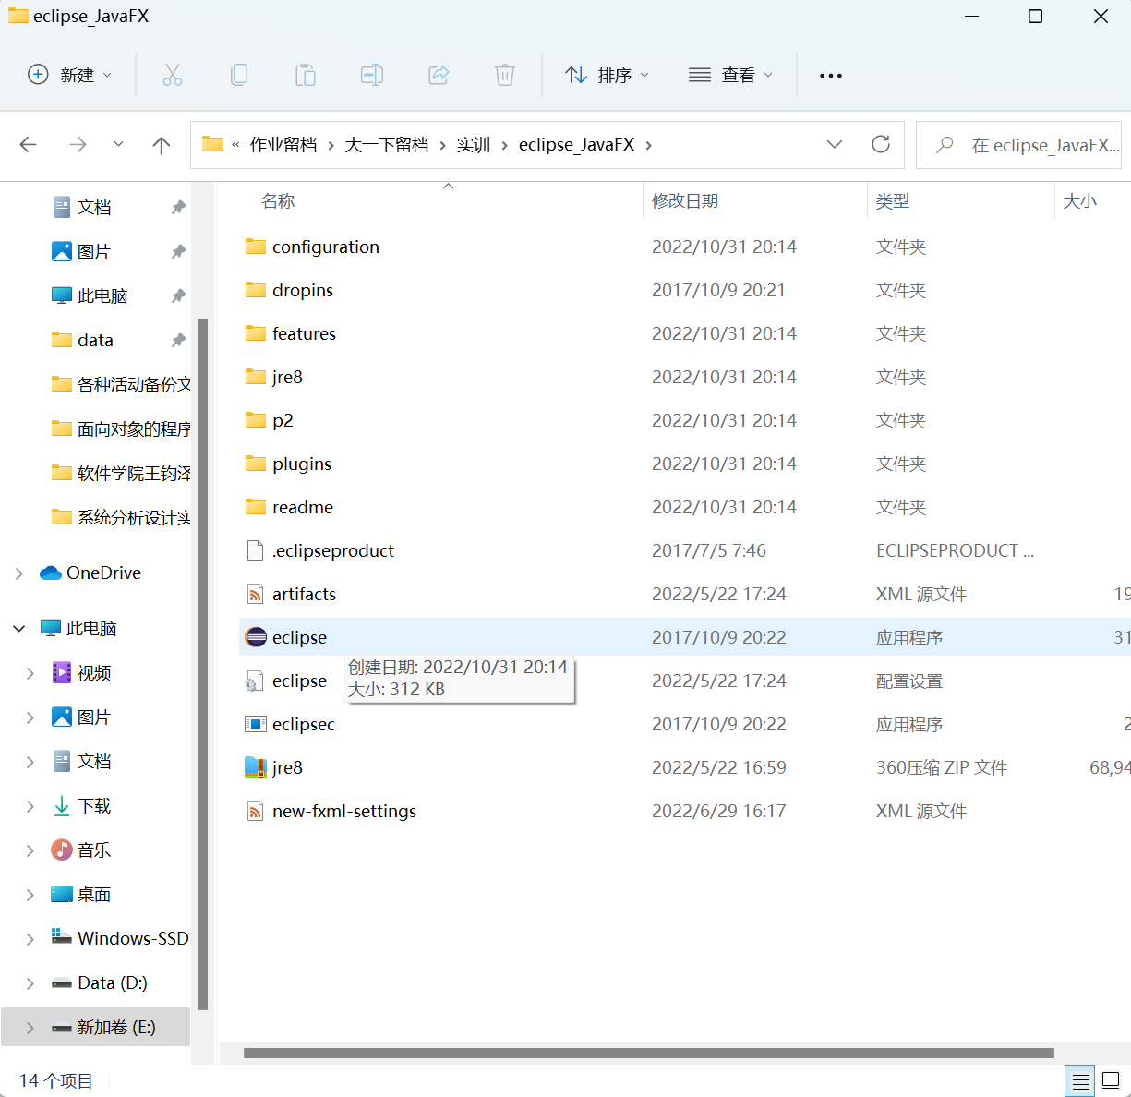This screenshot has width=1131, height=1097.
Task: Expand the 视频 tree node
Action: 30,673
